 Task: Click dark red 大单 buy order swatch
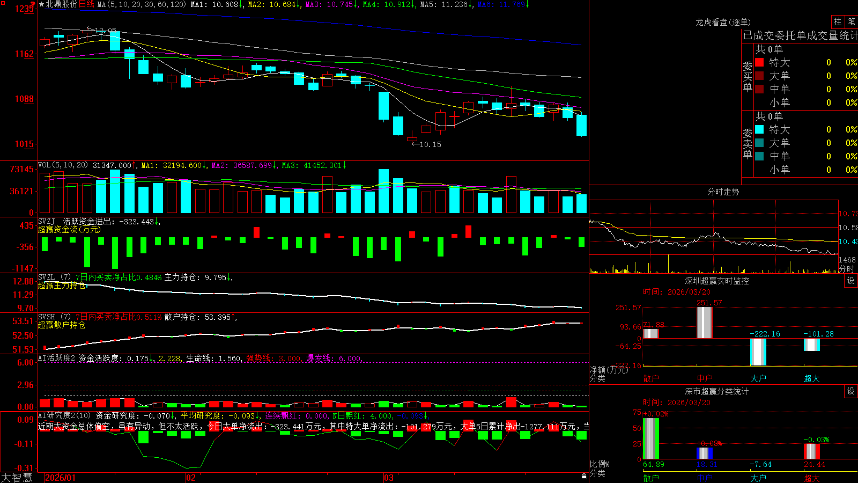click(x=759, y=76)
